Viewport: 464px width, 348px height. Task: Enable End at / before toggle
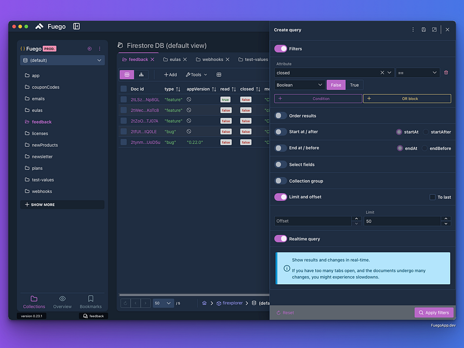click(x=280, y=148)
